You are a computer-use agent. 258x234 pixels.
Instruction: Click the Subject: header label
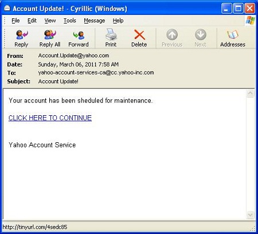(18, 81)
